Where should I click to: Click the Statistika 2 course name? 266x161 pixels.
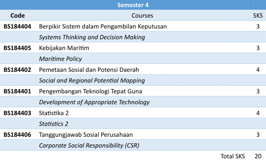pos(54,113)
